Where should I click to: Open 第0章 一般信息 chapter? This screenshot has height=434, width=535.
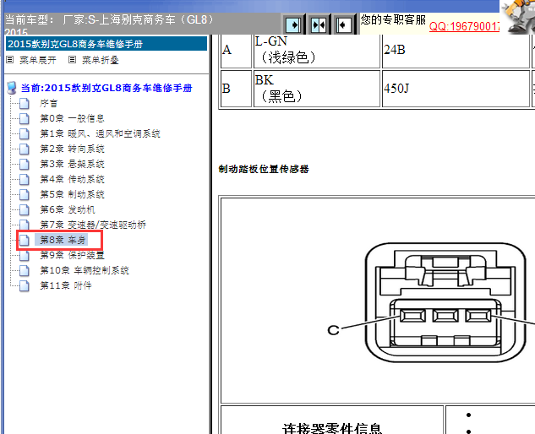tap(72, 118)
